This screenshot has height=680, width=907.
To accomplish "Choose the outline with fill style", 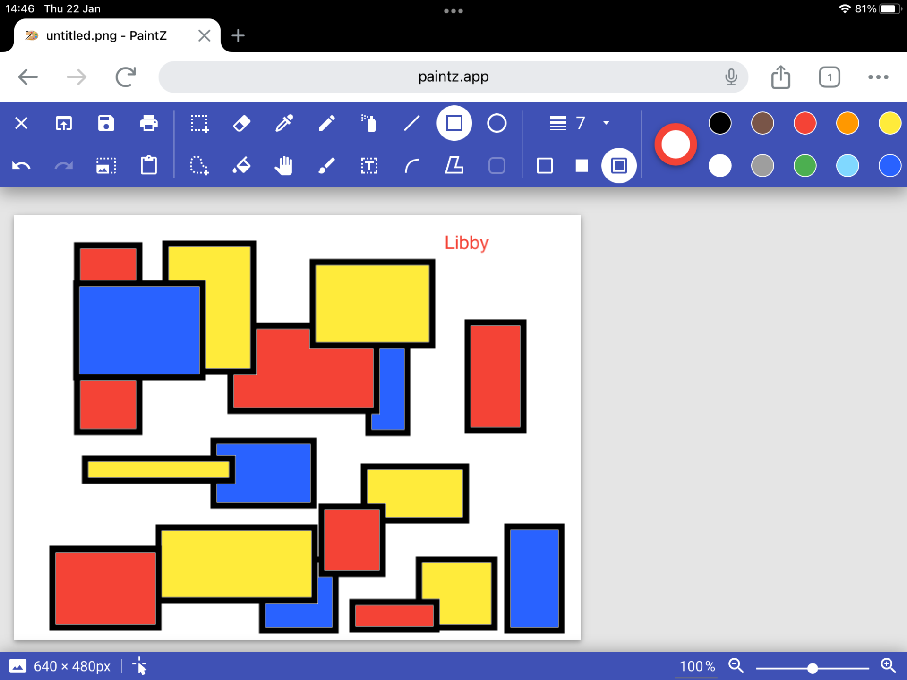I will pyautogui.click(x=618, y=166).
